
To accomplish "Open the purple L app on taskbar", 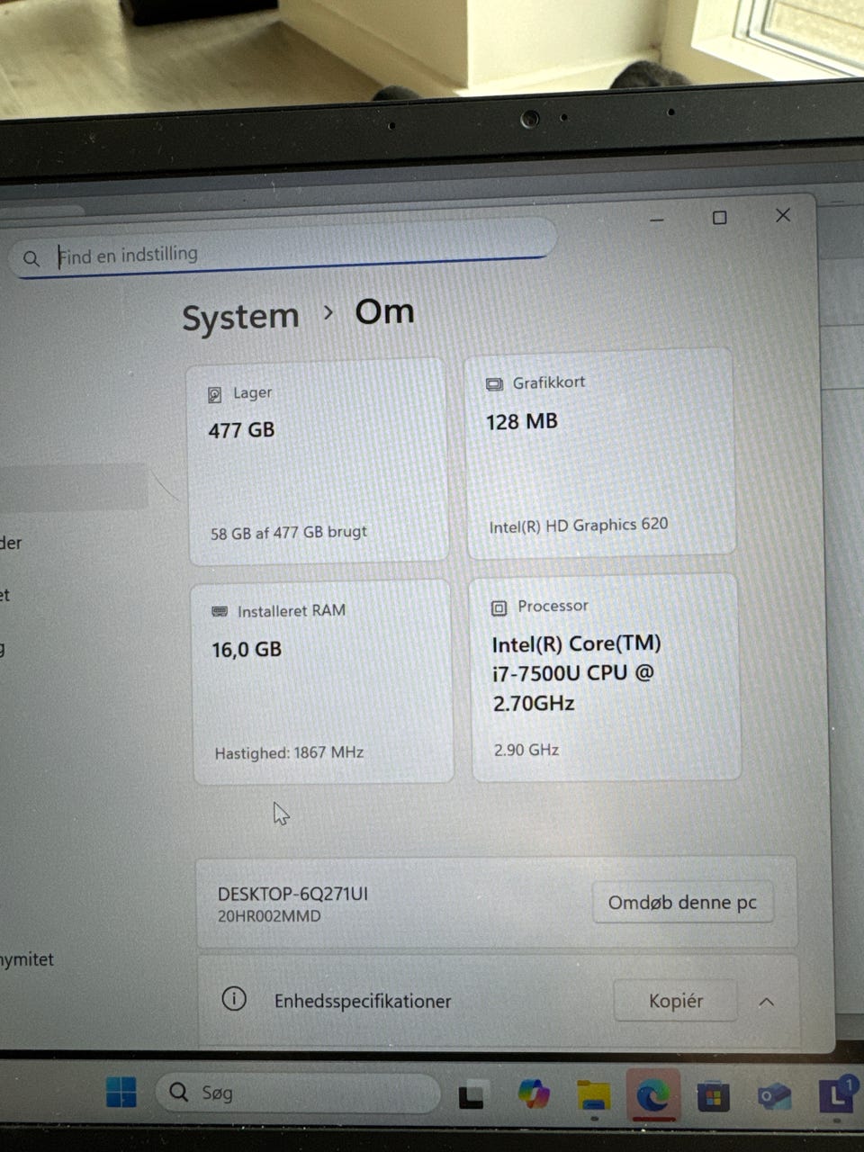I will click(836, 1094).
